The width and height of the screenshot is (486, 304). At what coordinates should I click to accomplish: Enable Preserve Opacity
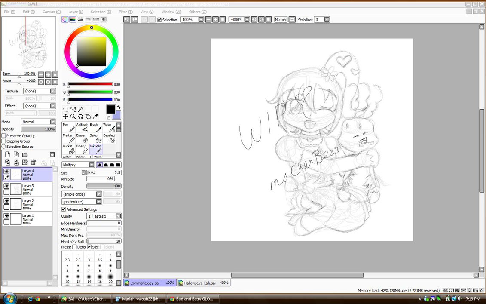click(x=4, y=135)
